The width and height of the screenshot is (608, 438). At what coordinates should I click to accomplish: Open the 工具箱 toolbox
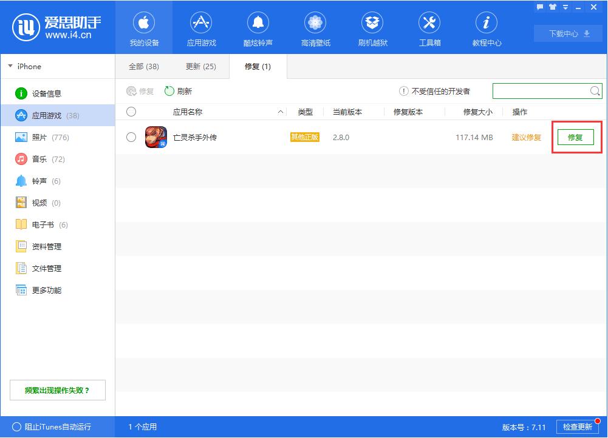click(429, 27)
